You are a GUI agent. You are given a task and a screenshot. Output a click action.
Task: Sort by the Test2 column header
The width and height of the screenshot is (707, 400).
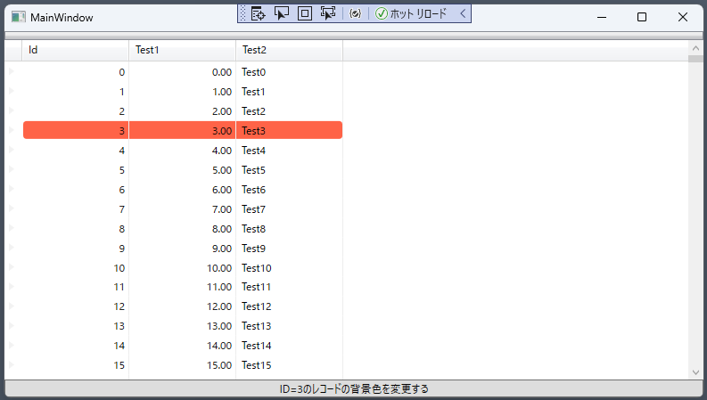click(x=289, y=50)
